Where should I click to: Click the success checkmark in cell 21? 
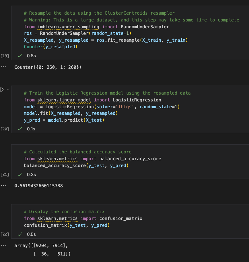tap(20, 175)
